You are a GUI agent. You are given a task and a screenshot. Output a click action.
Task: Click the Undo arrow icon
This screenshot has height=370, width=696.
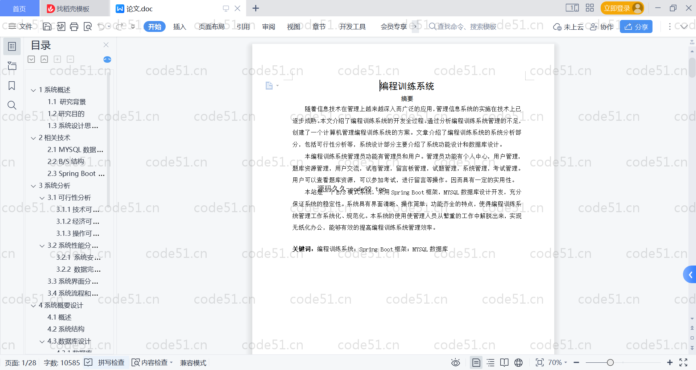tap(101, 26)
